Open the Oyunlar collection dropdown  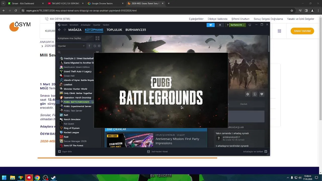pyautogui.click(x=71, y=46)
